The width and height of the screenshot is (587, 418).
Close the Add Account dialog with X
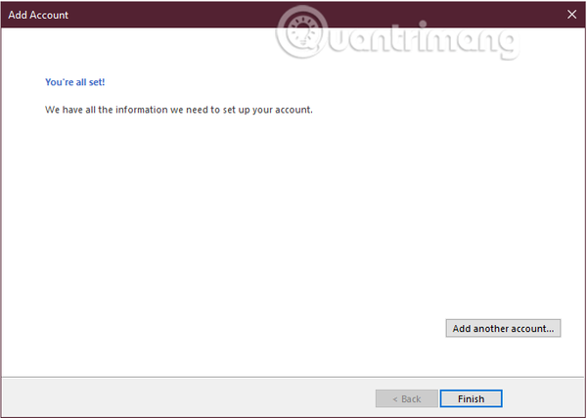click(571, 15)
